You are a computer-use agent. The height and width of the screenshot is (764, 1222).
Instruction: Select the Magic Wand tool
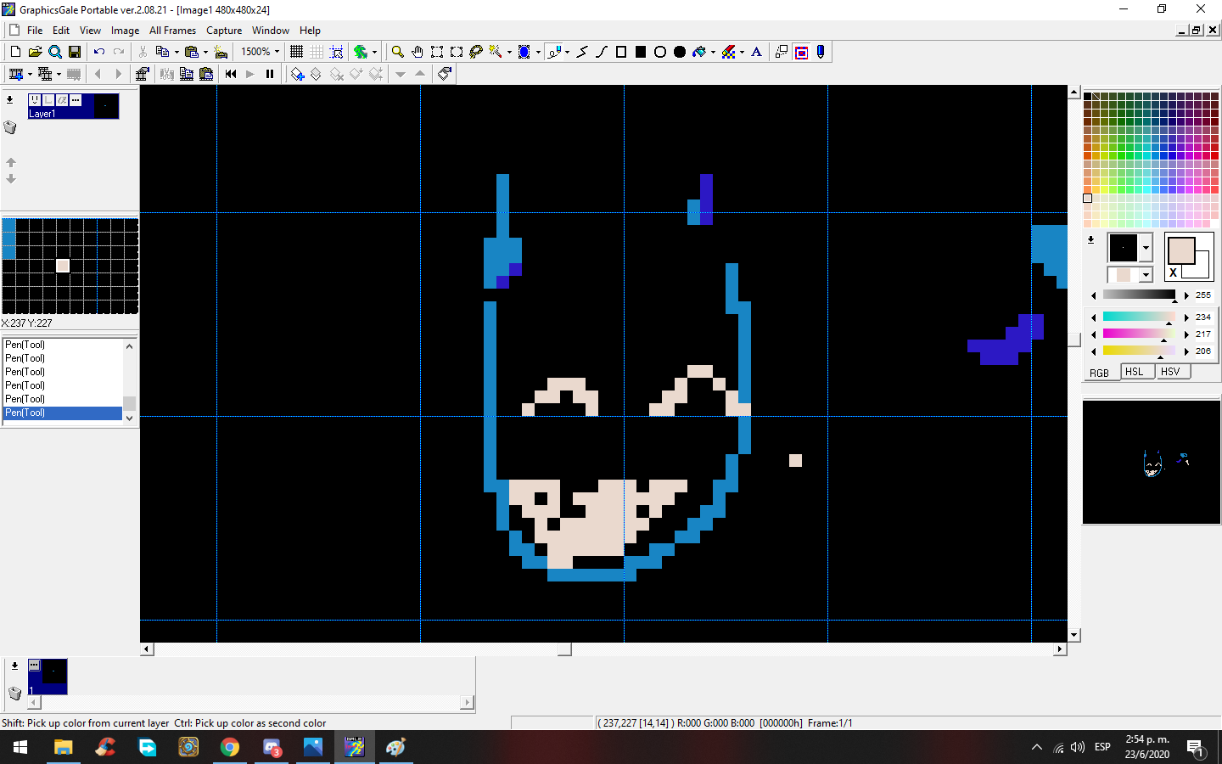pos(496,52)
